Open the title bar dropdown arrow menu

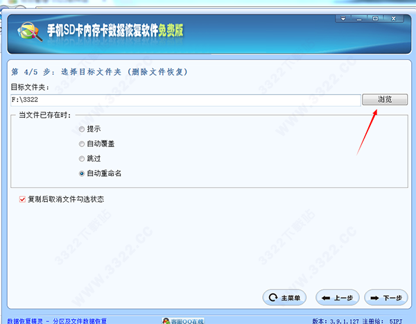[x=343, y=19]
